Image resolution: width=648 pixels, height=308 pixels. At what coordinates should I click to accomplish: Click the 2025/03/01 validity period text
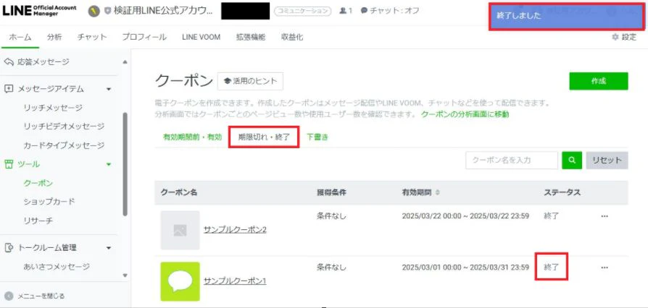coord(465,268)
